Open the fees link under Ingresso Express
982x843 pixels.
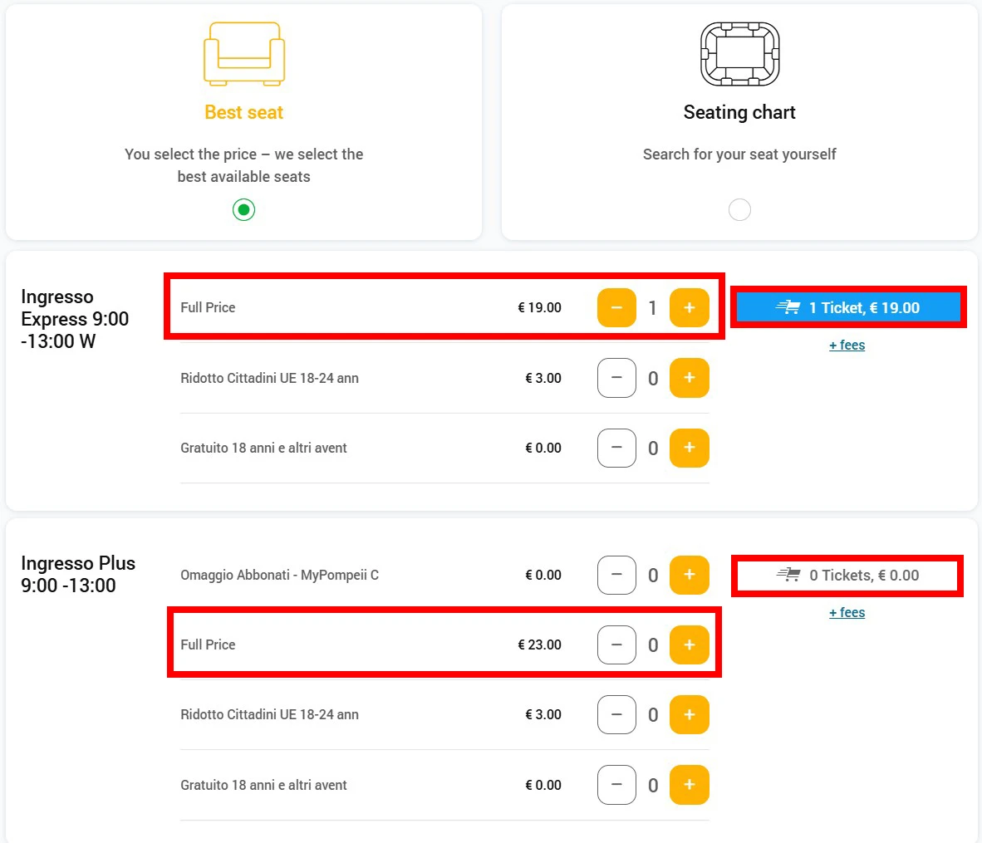point(847,346)
